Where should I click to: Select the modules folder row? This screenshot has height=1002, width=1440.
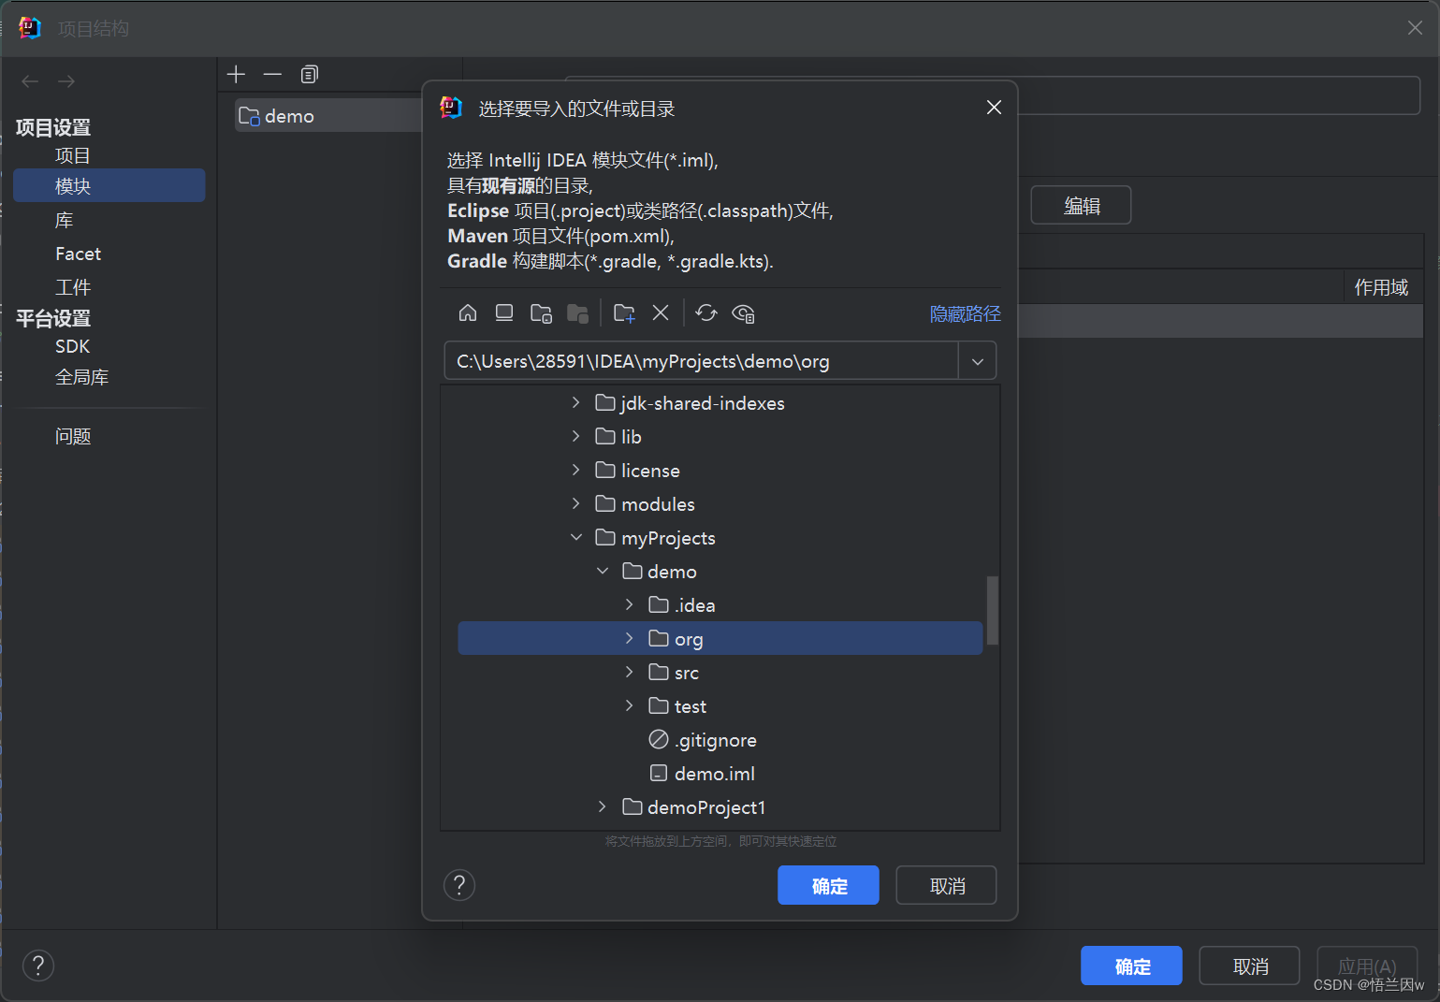720,503
